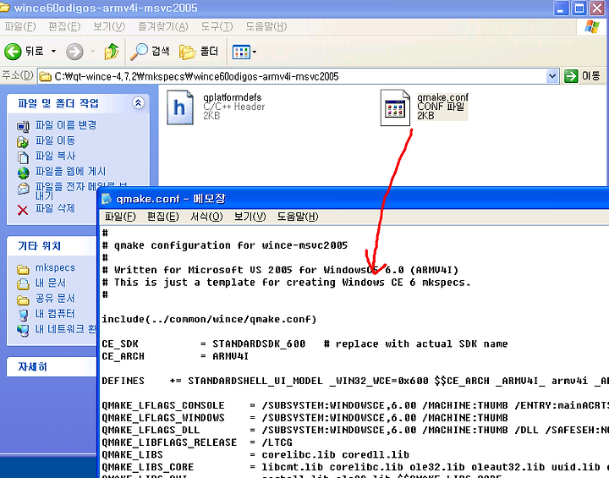
Task: Open Explorer 편집(E) menu
Action: click(x=64, y=26)
